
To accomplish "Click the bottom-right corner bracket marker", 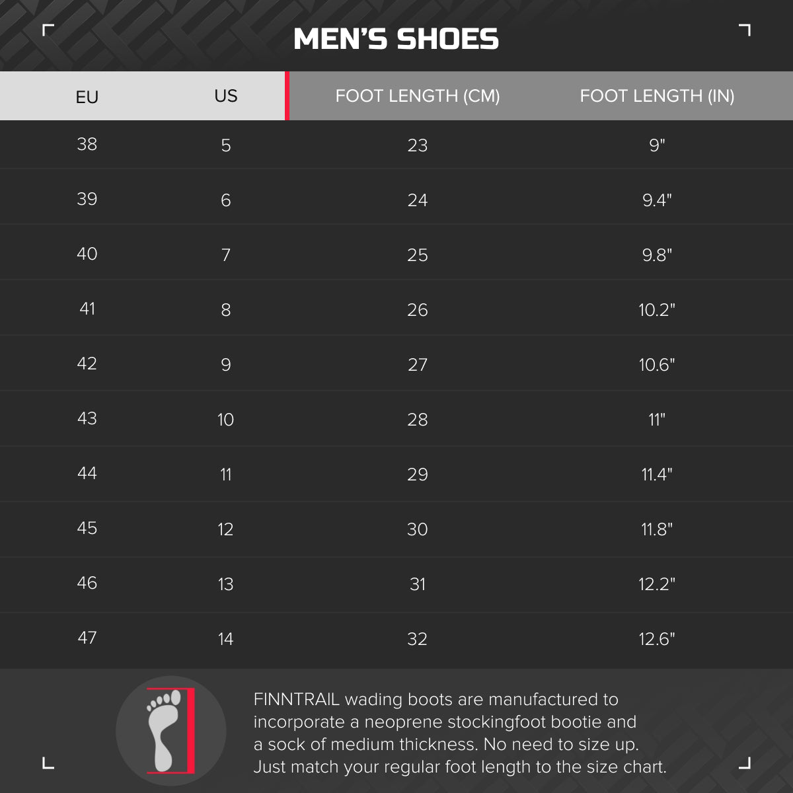I will [745, 763].
